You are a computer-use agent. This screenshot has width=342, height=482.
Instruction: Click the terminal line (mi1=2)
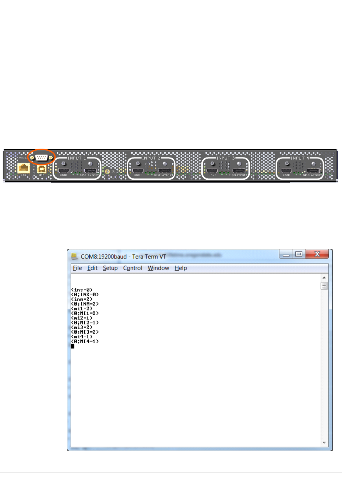click(82, 309)
